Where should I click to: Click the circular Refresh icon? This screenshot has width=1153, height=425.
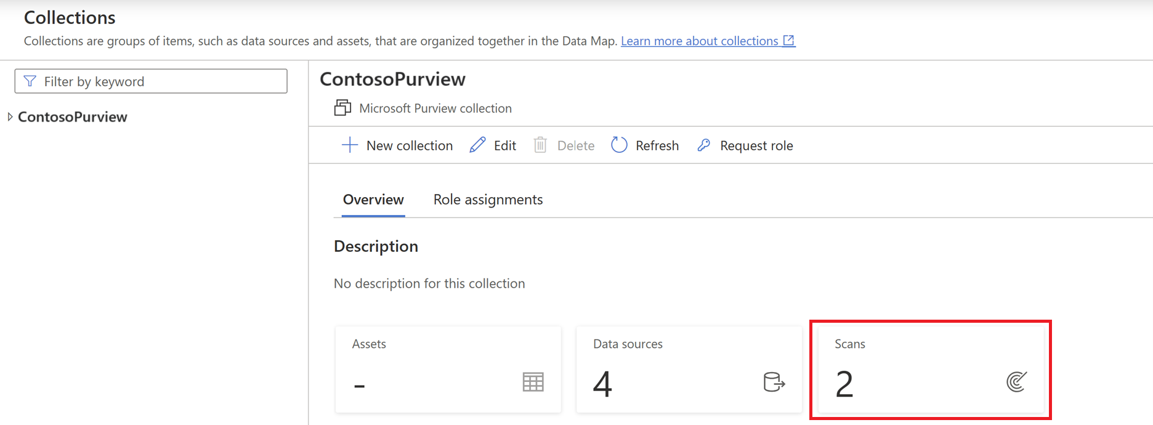[619, 145]
